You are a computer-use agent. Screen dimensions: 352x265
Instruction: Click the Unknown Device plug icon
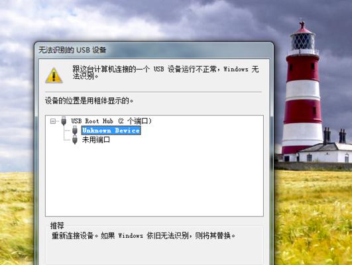pyautogui.click(x=75, y=131)
